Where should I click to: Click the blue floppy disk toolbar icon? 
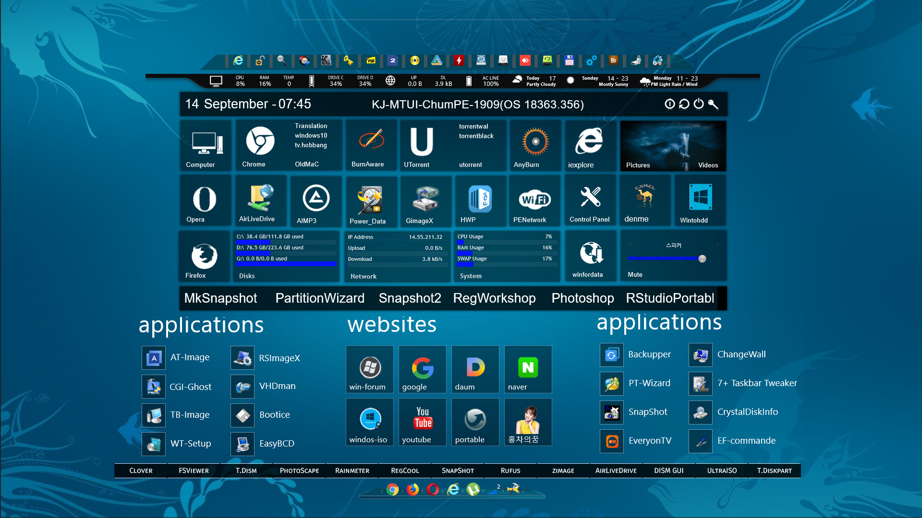(569, 60)
